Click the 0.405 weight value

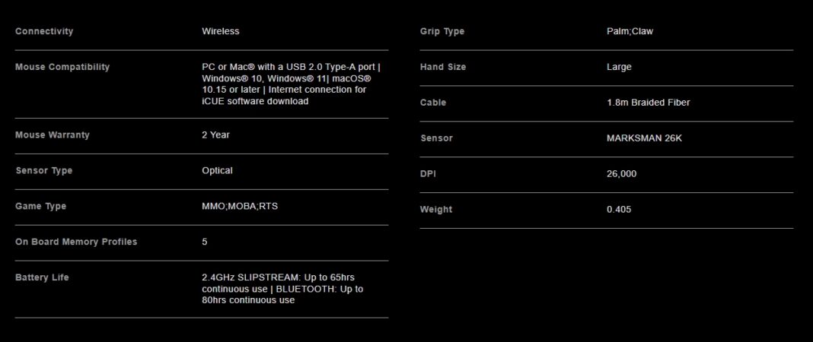pos(619,210)
